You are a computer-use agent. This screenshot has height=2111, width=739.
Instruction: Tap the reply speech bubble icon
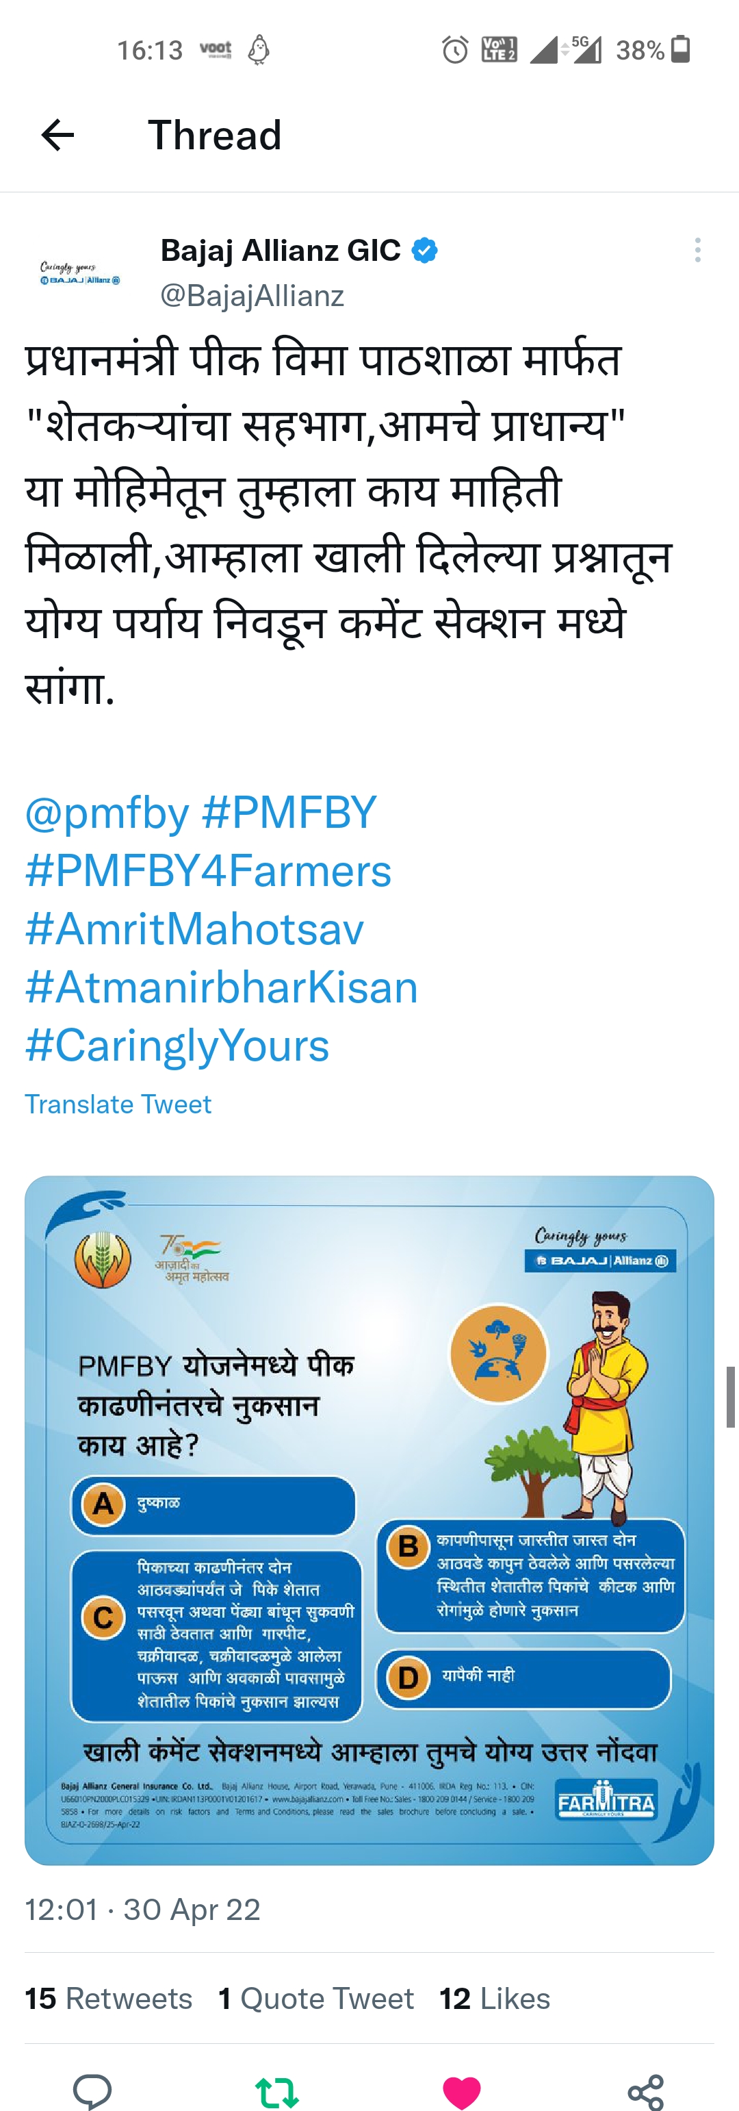(x=92, y=2090)
